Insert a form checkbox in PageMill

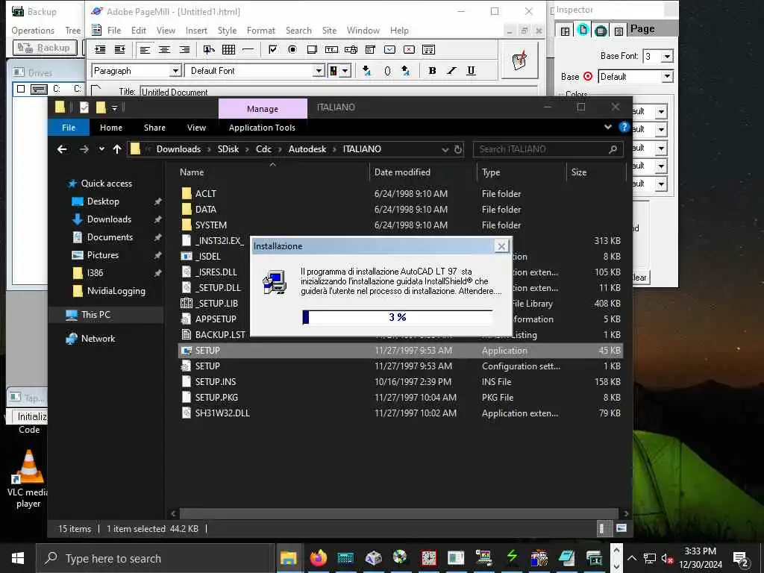pyautogui.click(x=273, y=49)
